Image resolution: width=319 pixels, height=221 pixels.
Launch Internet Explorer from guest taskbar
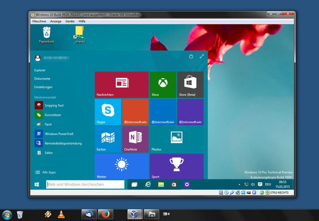(148, 184)
